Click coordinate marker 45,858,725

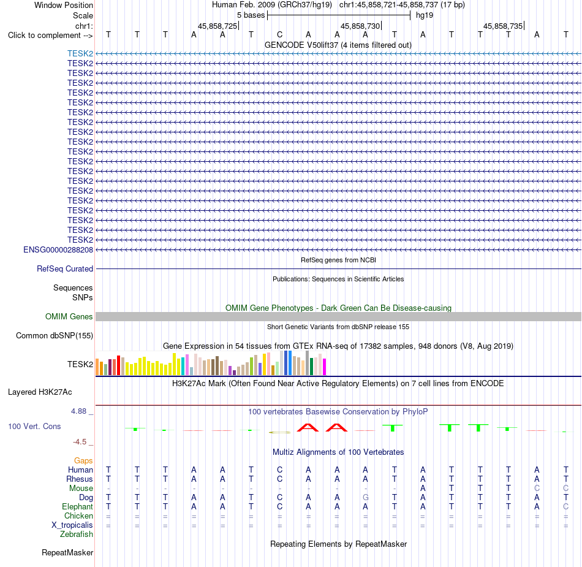click(217, 26)
